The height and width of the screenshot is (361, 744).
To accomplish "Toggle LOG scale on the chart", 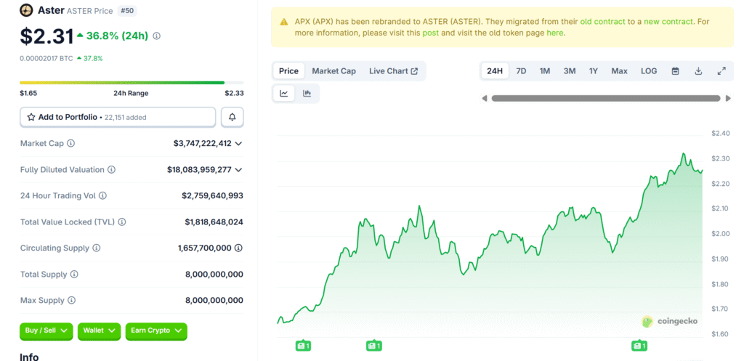I will (649, 71).
